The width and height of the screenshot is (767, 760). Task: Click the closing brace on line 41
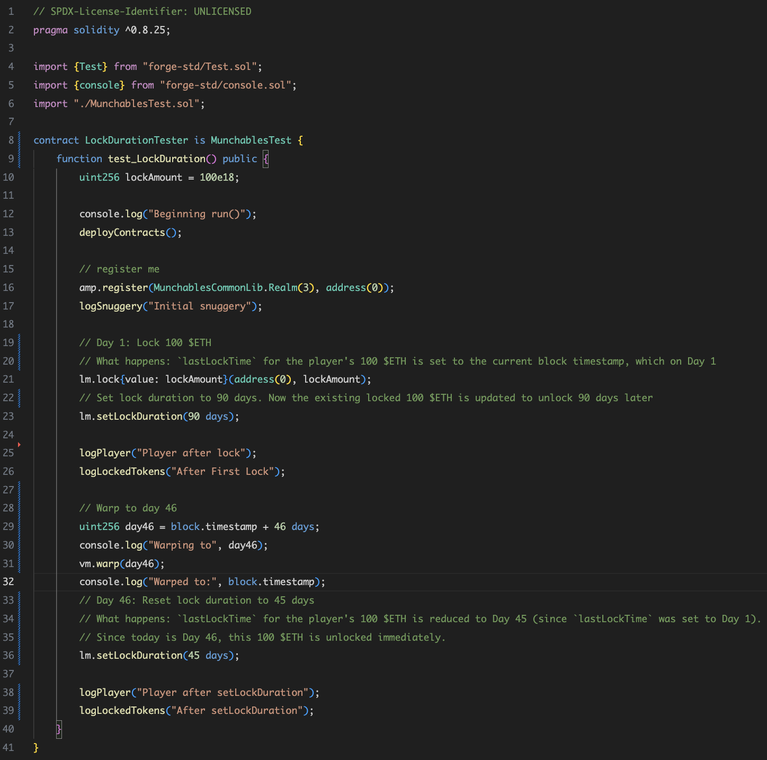[36, 747]
